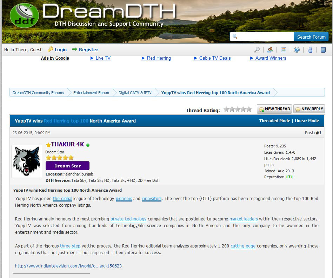Screen dimensions: 333x278
Task: Click the blue user profile icon
Action: (310, 50)
